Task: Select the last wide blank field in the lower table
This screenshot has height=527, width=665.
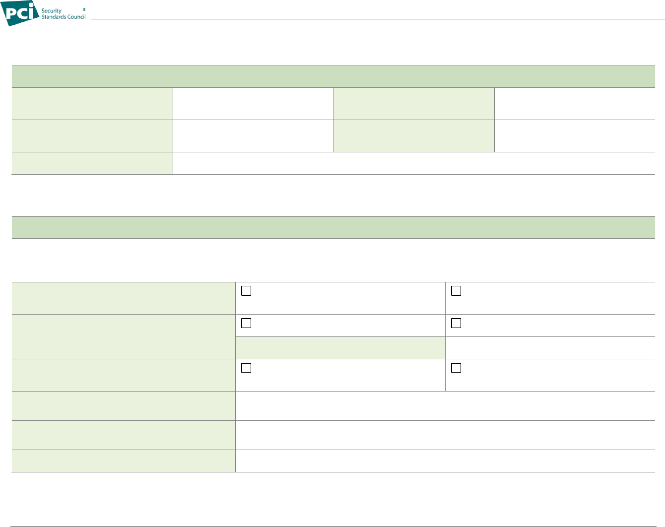Action: pos(445,461)
